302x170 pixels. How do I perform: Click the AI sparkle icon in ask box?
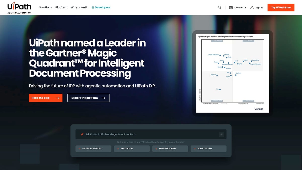tap(82, 134)
